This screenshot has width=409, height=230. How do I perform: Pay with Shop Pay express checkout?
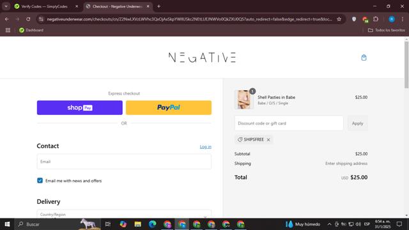pyautogui.click(x=79, y=108)
